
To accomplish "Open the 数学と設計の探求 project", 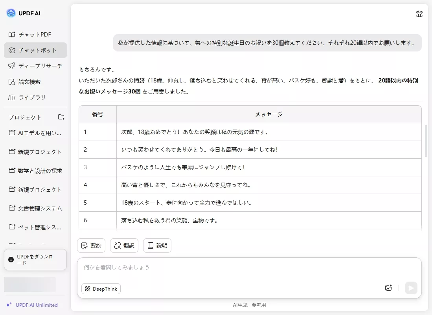I will [35, 170].
